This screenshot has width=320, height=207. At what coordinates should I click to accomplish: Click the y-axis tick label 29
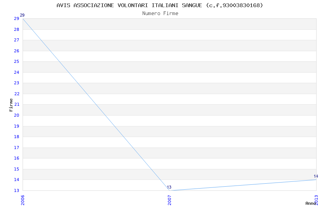coord(17,18)
